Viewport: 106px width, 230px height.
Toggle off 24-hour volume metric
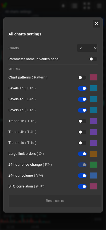pyautogui.click(x=82, y=175)
